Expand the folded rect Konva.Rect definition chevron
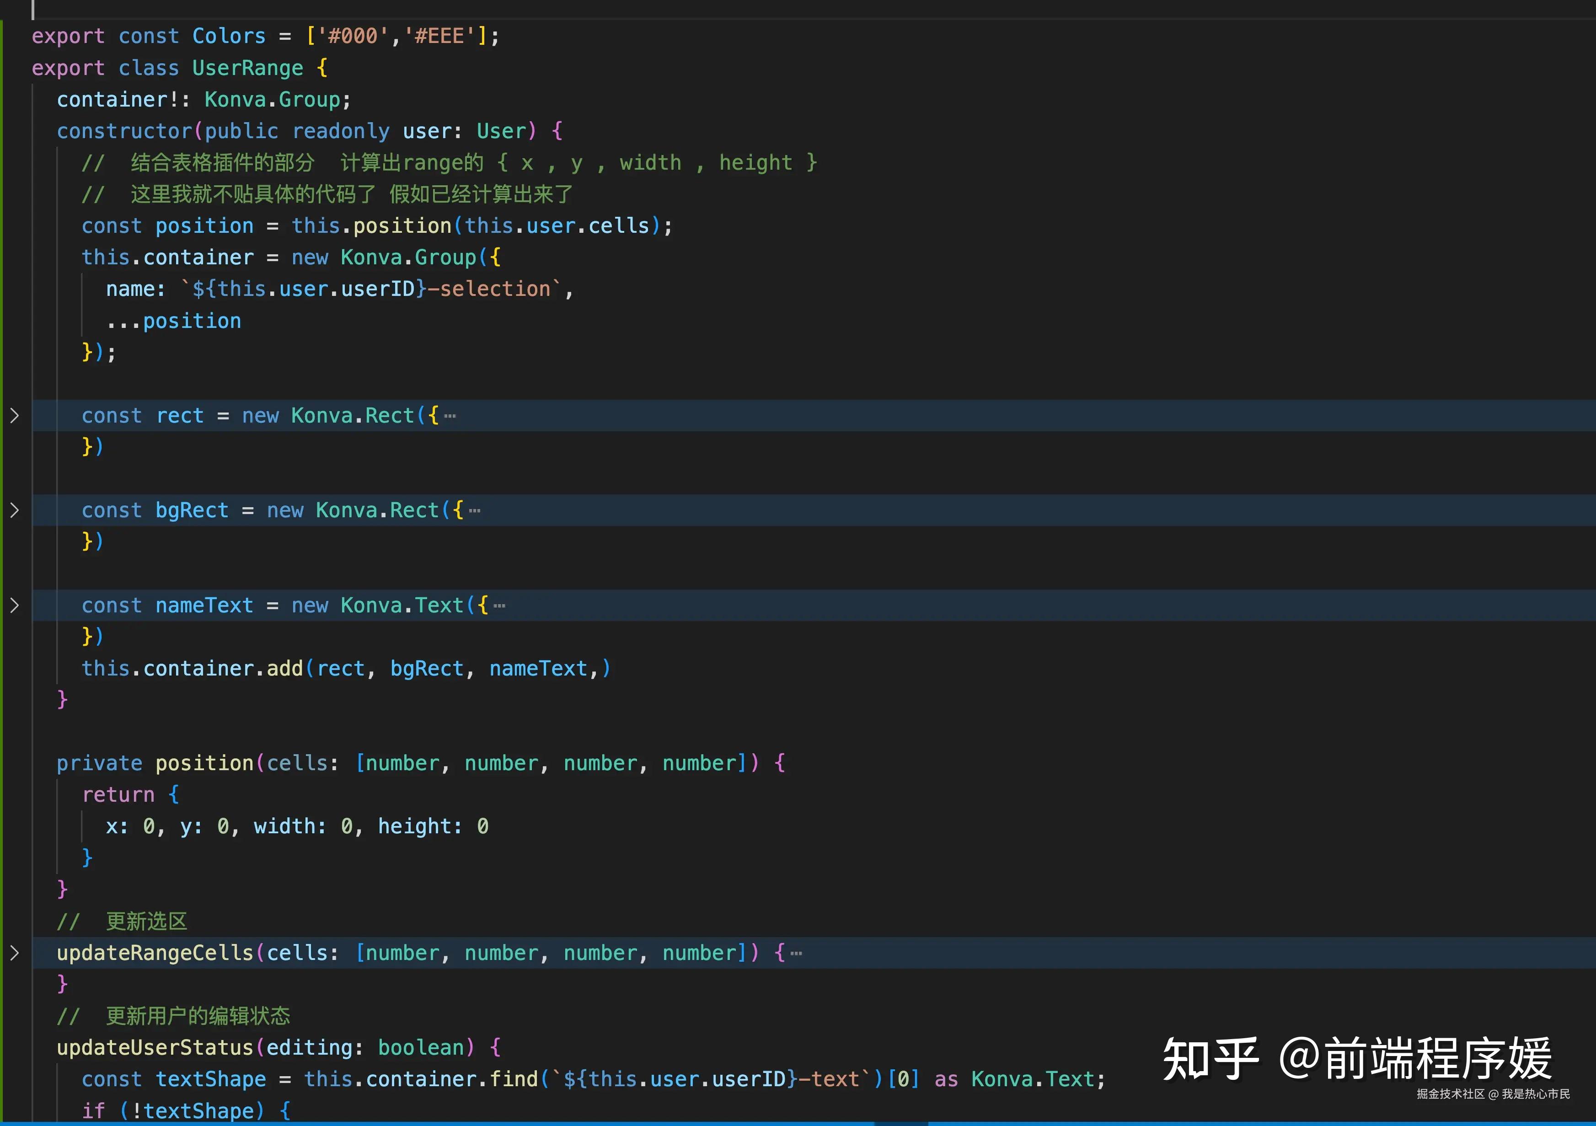This screenshot has width=1596, height=1126. pos(15,415)
